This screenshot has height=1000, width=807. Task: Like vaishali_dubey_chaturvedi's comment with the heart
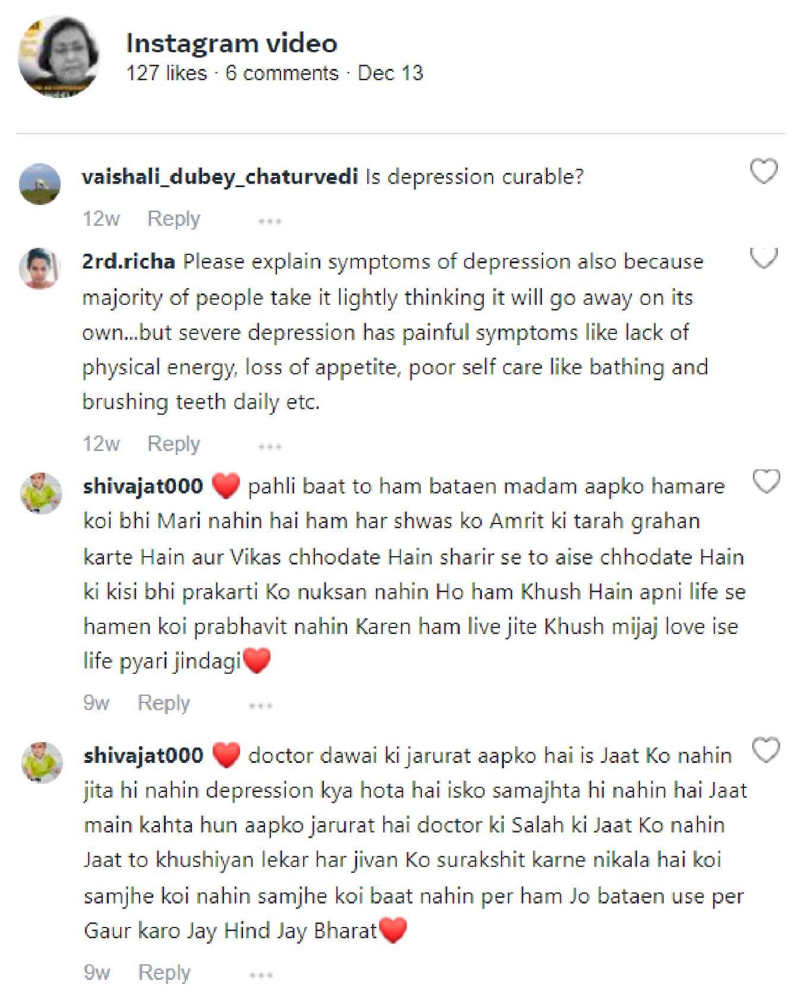[764, 171]
